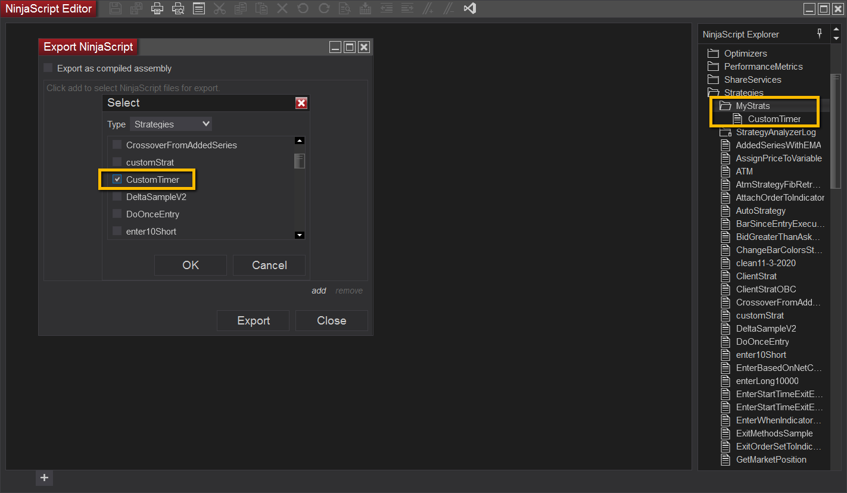Click the Copy icon in the toolbar
Image resolution: width=847 pixels, height=493 pixels.
[x=241, y=9]
